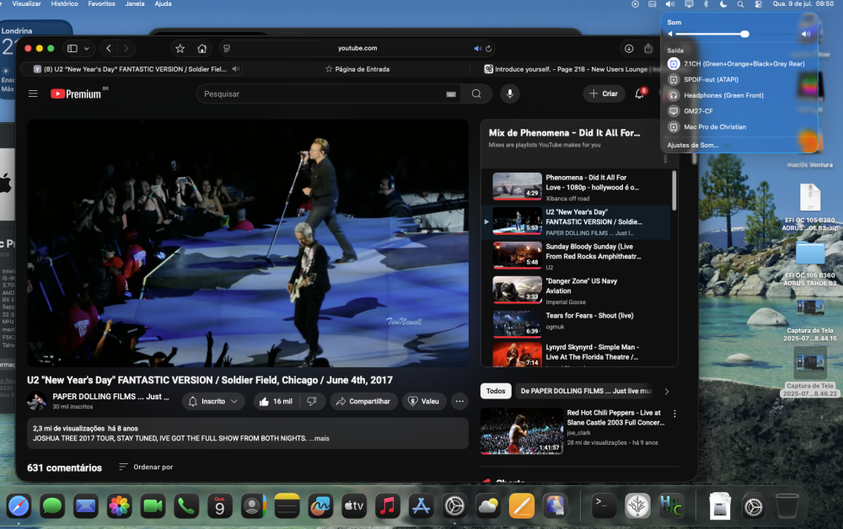
Task: Open Control Center in menu bar
Action: (x=758, y=3)
